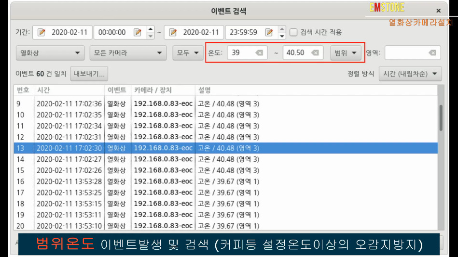Open start date calendar edit icon
458x257 pixels.
tap(41, 32)
